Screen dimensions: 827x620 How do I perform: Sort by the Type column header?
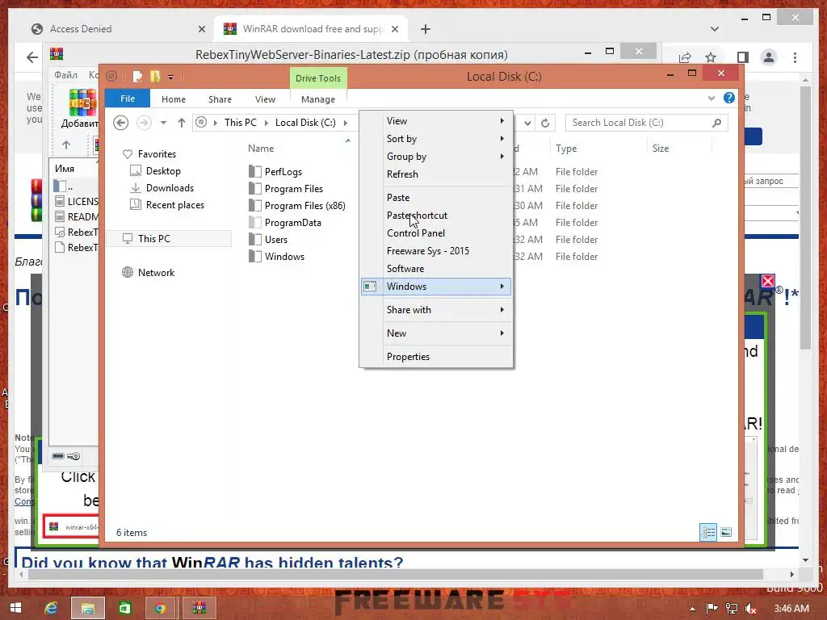[x=566, y=149]
